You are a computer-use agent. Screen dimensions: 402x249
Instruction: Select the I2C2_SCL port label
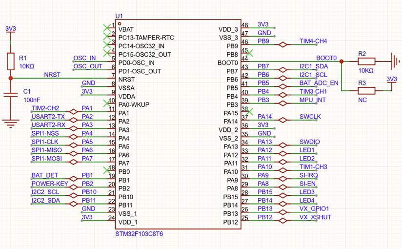point(45,192)
